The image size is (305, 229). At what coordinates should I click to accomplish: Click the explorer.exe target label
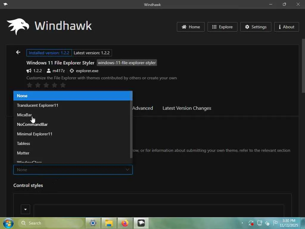pos(87,71)
